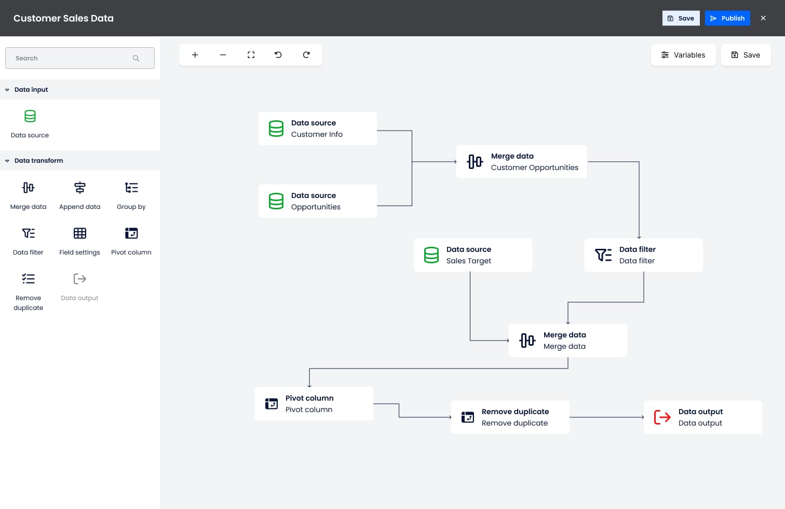
Task: Select the Append data transform icon
Action: 79,188
